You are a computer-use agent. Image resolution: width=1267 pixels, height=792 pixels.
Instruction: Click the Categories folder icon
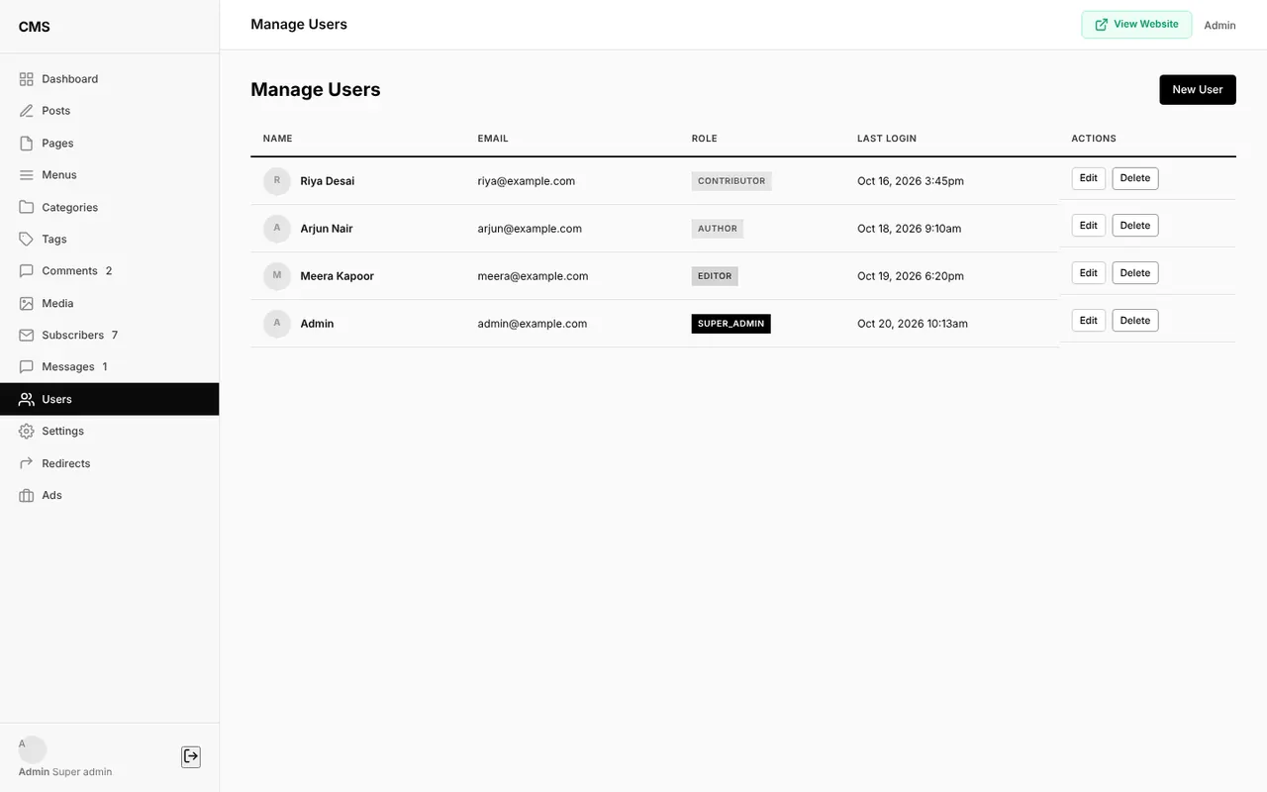point(27,207)
